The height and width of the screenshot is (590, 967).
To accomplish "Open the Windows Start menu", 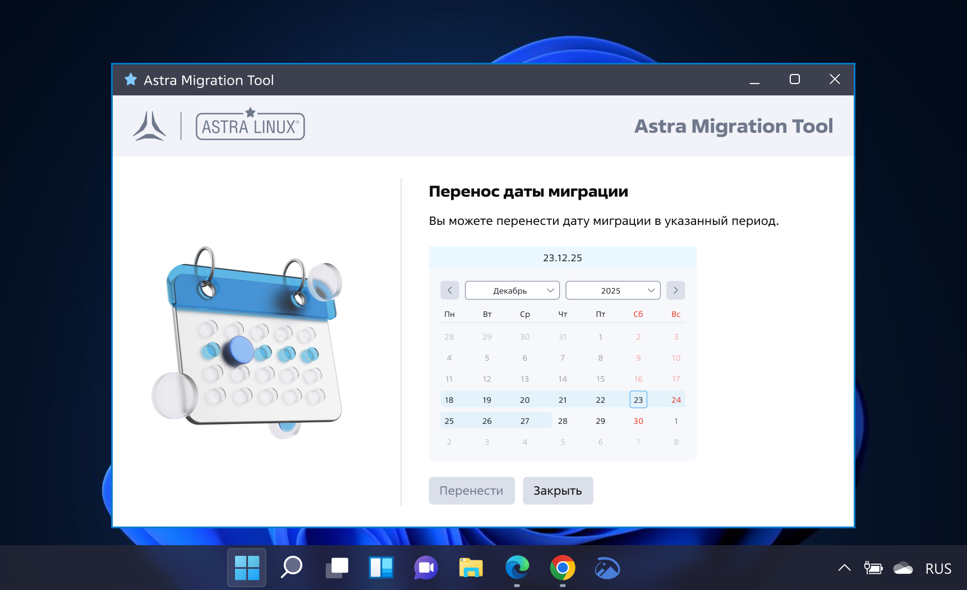I will [247, 568].
